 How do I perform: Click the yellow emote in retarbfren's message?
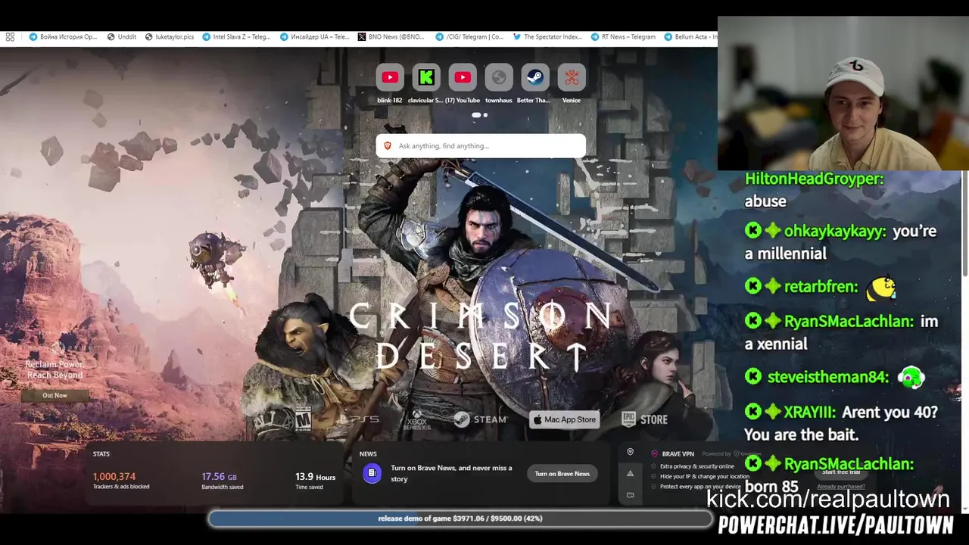[x=881, y=288]
